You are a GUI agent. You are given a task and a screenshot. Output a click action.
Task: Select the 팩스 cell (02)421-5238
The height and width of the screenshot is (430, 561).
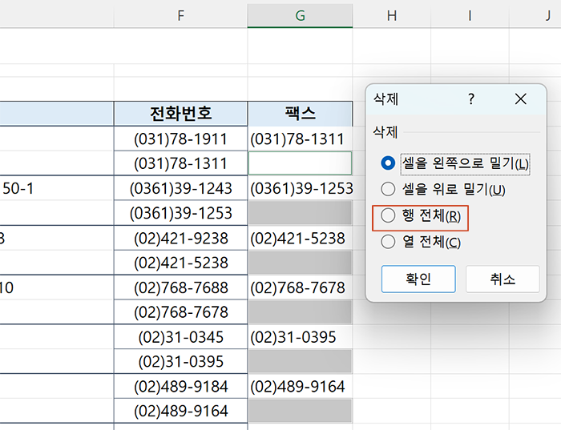coord(300,238)
